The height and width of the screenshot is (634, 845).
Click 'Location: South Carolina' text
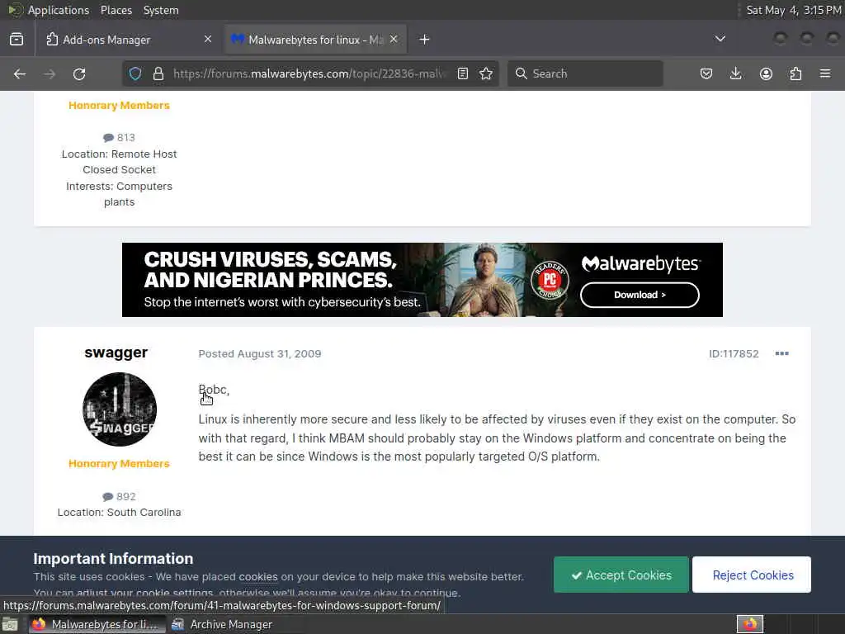(x=119, y=512)
